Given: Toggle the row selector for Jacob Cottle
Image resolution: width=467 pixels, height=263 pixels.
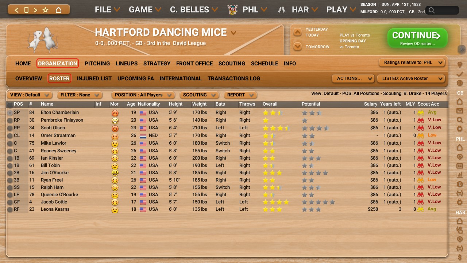Looking at the screenshot, I should 10,202.
